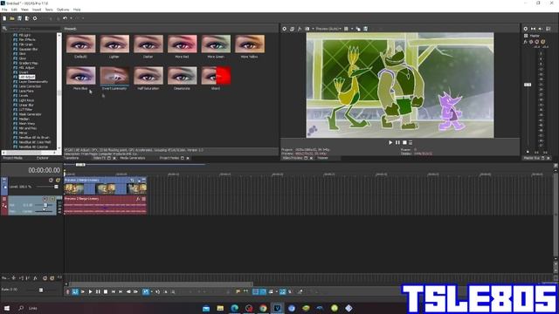Screen dimensions: 559x314
Task: Open Project Properties from the gear icon in the main toolbar
Action: tap(35, 18)
